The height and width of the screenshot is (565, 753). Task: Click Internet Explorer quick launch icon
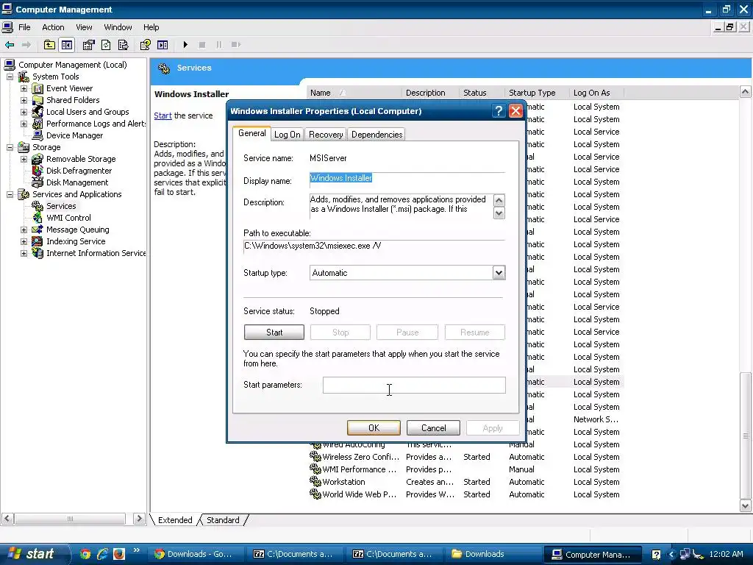(101, 554)
